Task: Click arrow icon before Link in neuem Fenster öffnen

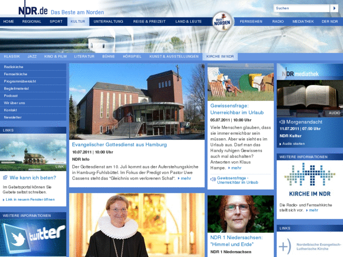Action: (3, 199)
